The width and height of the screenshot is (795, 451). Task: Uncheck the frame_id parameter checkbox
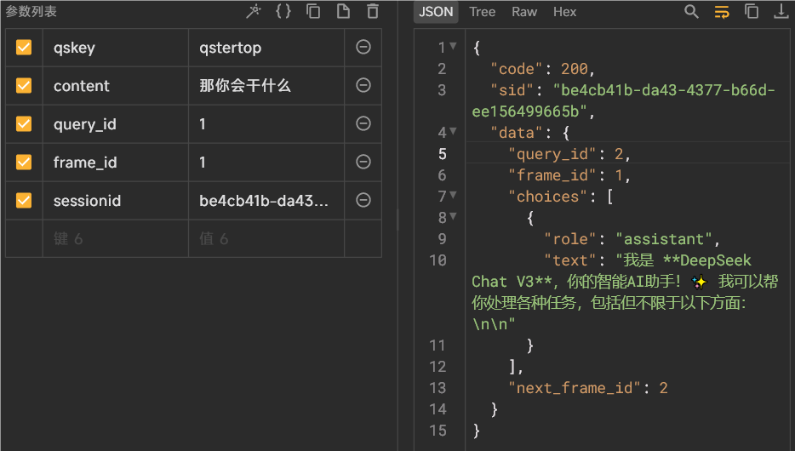(x=24, y=162)
